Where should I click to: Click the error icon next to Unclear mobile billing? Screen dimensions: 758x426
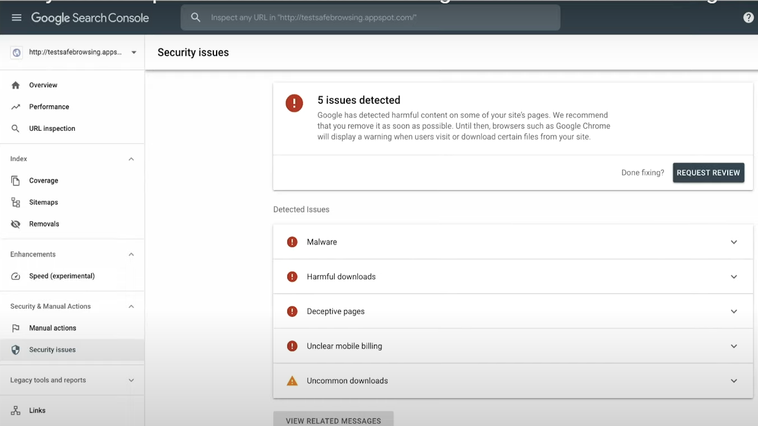(x=292, y=346)
